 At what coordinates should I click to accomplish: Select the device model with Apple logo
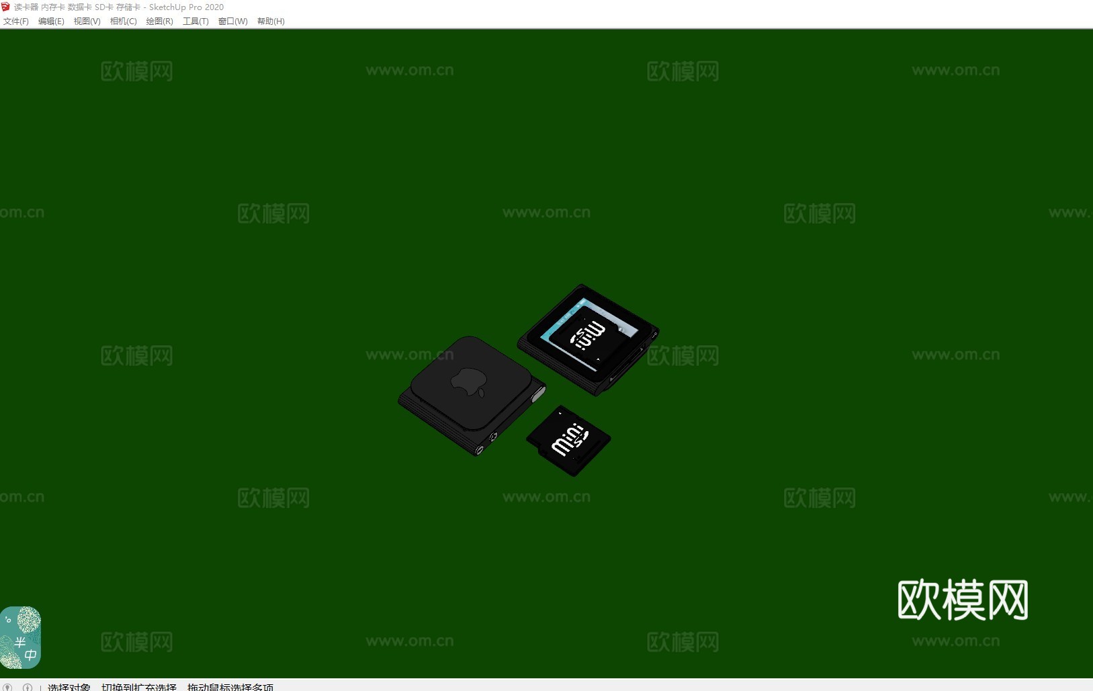click(472, 395)
